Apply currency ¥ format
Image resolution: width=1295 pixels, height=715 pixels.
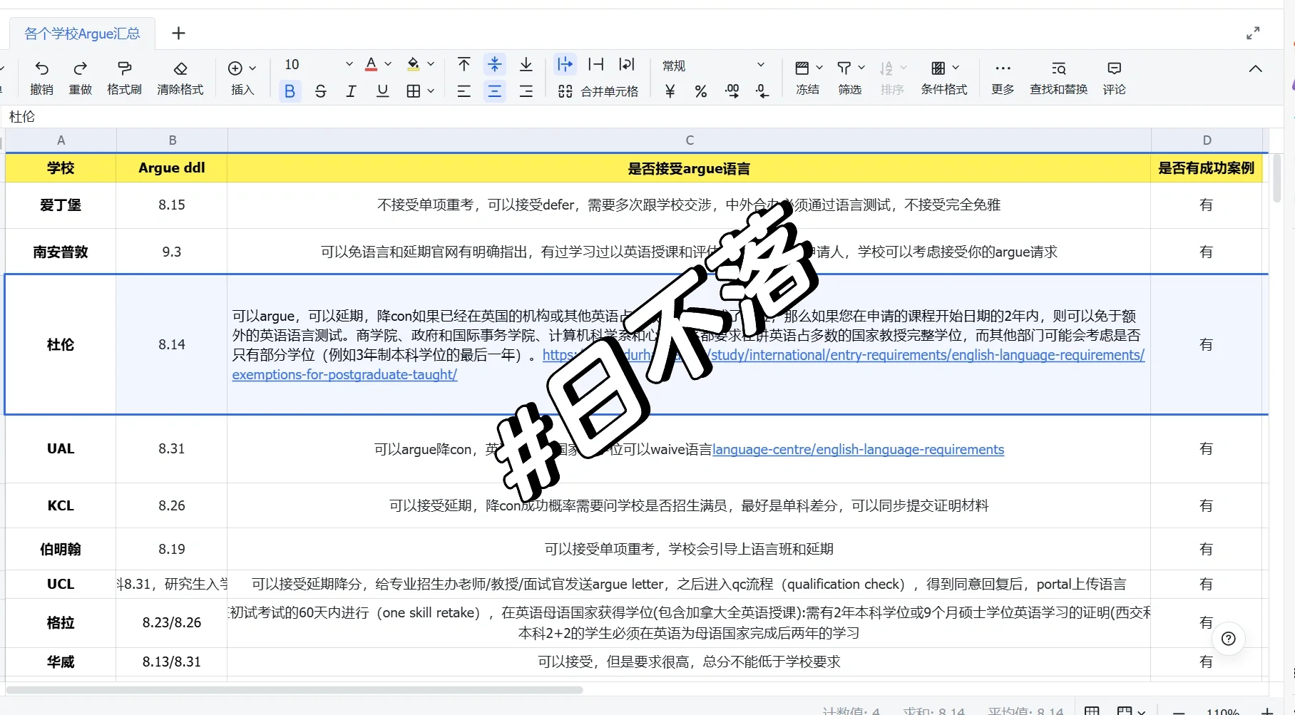click(670, 91)
